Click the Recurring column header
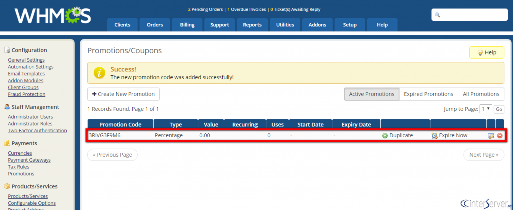This screenshot has height=210, width=513. 245,125
